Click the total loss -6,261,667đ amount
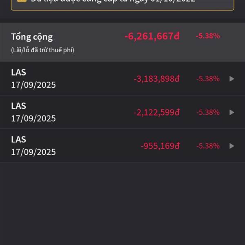The height and width of the screenshot is (245, 245). click(152, 36)
